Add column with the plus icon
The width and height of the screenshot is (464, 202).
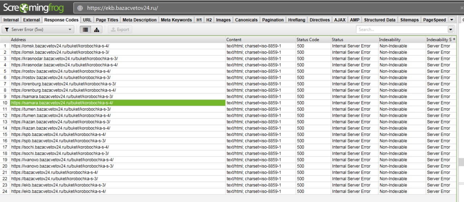454,39
